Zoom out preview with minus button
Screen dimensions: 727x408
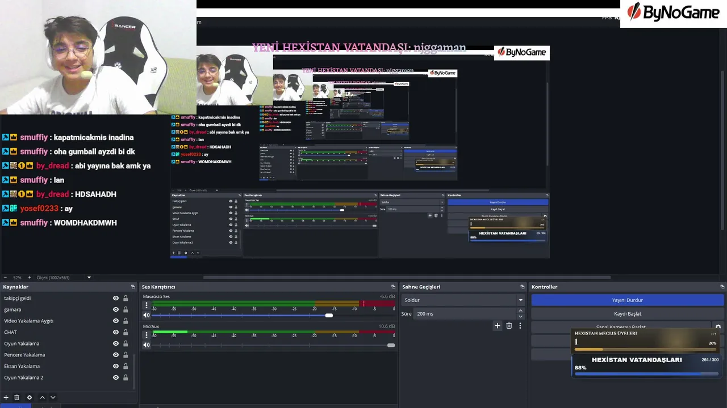5,278
